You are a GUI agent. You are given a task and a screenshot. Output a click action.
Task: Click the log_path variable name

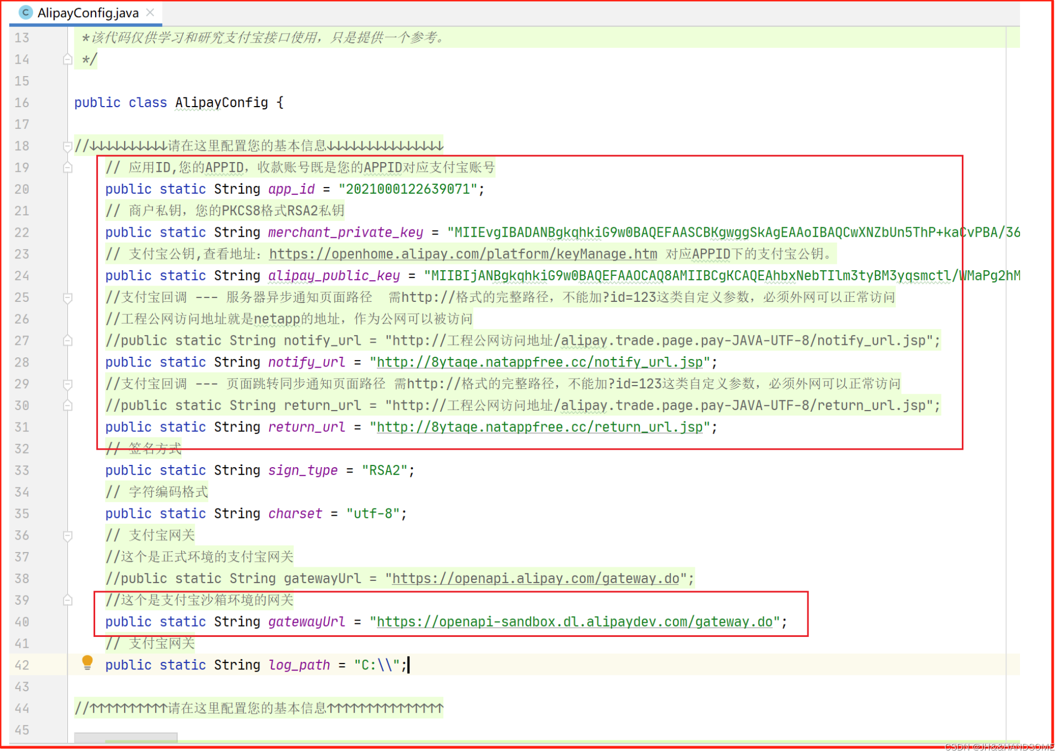click(x=299, y=666)
